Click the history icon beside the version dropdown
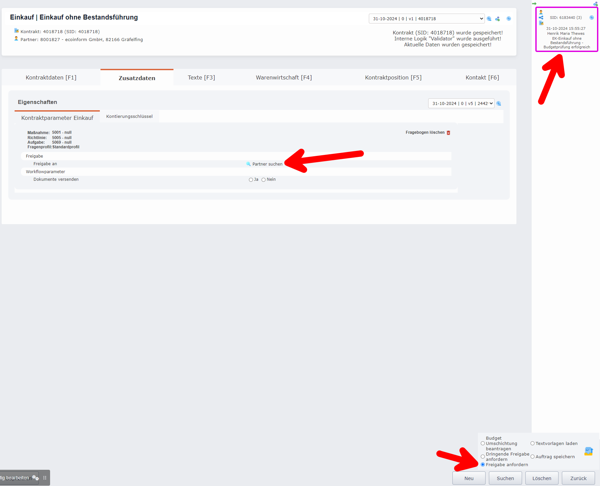Screen dimensions: 600x486 point(509,19)
